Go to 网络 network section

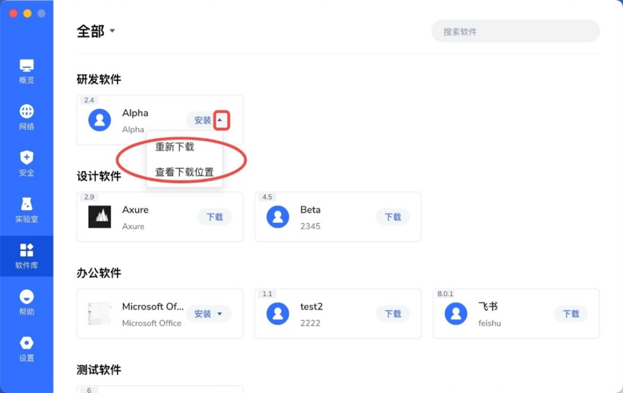pos(27,112)
